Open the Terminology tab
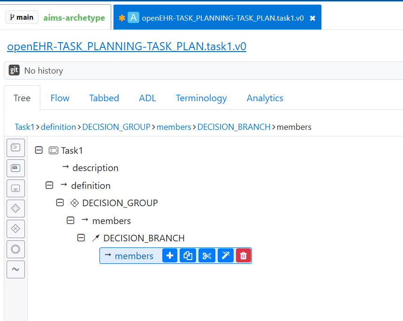Viewport: 403px width, 321px height. tap(201, 98)
